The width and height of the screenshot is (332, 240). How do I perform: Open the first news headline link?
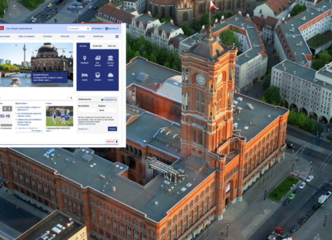click(29, 109)
